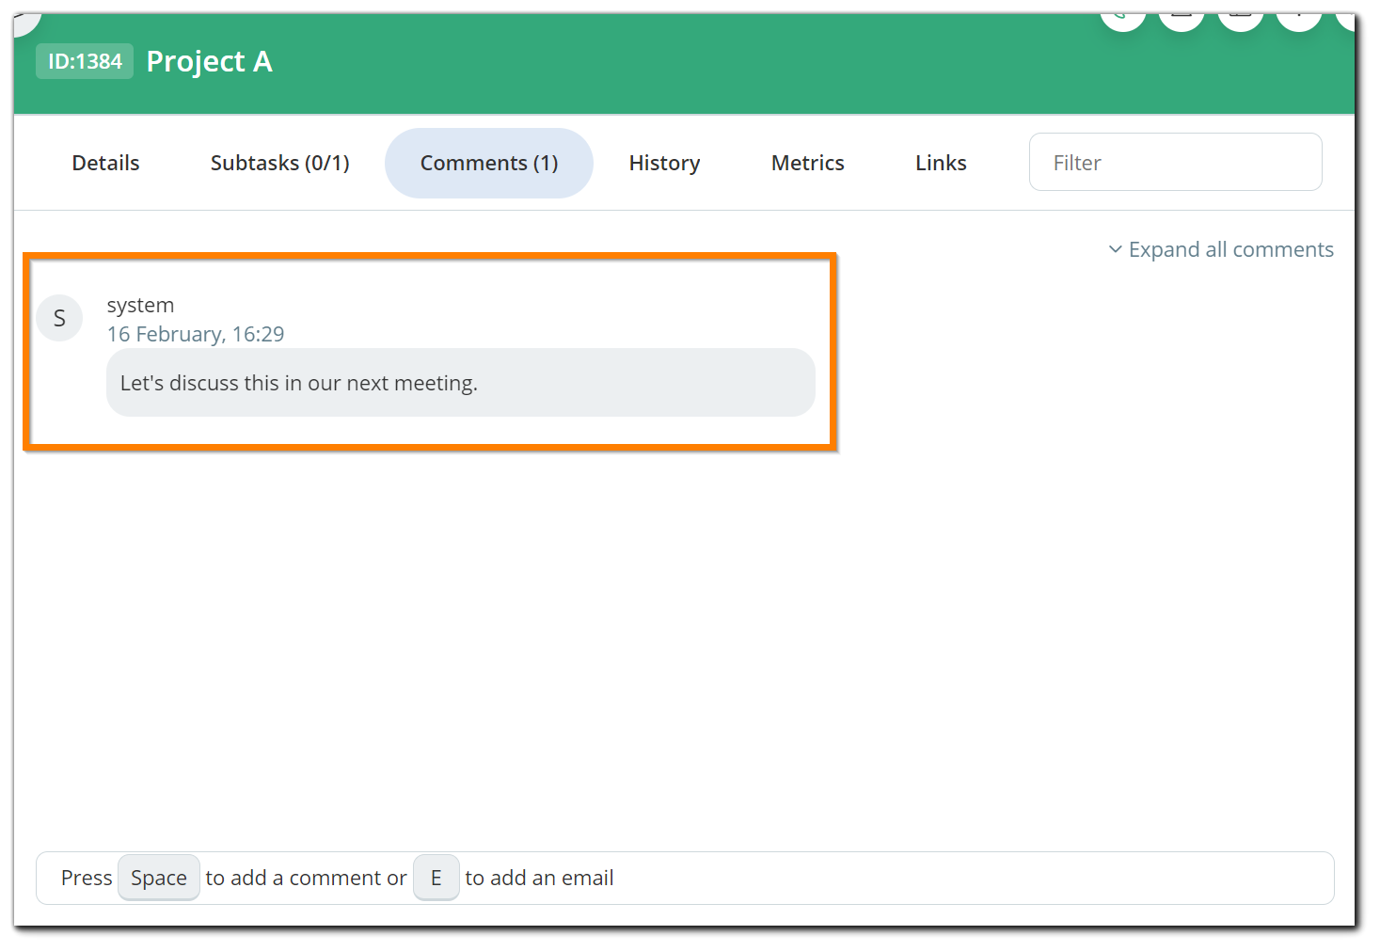Click the "S" avatar of system user
Viewport: 1380px width, 951px height.
coord(59,318)
